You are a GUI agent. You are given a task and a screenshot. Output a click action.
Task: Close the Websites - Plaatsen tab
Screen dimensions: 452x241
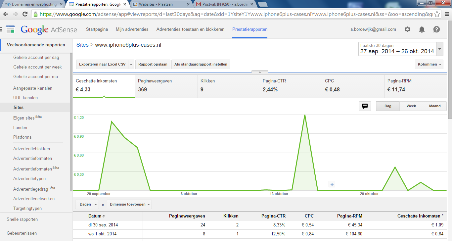(188, 4)
